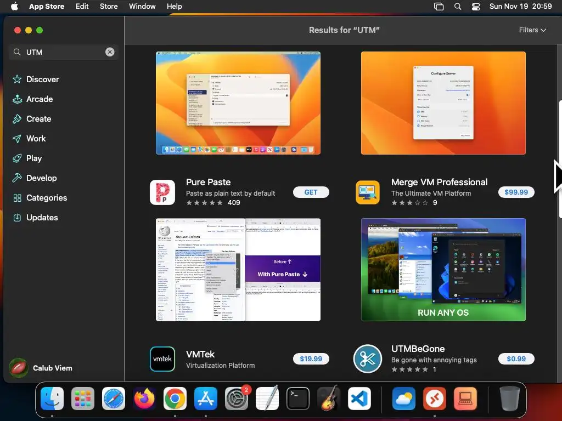
Task: Click the UTMBeGone star rating 1
Action: tap(414, 369)
